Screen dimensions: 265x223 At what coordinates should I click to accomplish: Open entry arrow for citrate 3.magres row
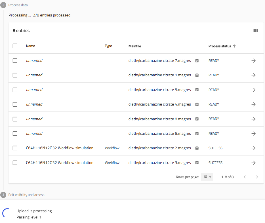tap(253, 163)
